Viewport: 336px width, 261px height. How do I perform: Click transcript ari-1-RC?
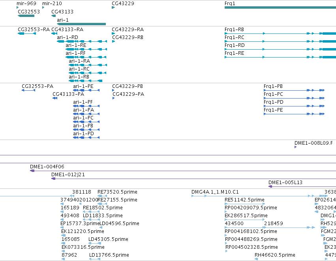[x=87, y=73]
